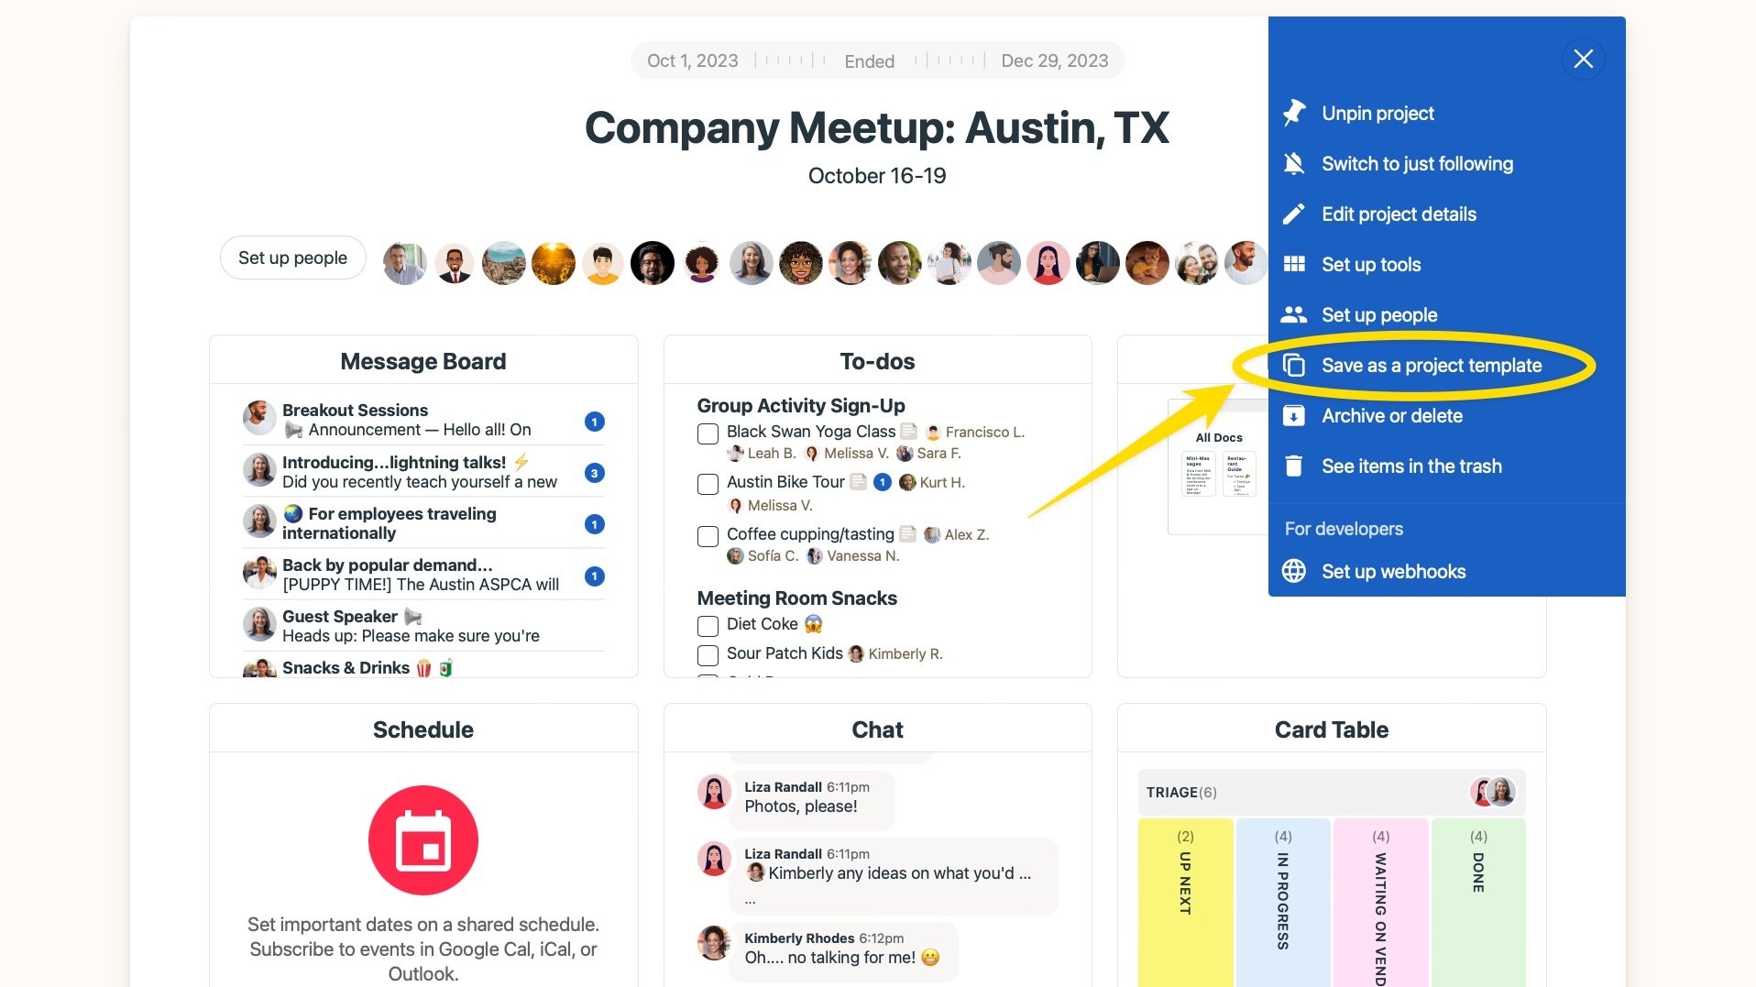The width and height of the screenshot is (1756, 987).
Task: Click the people icon in the blue menu
Action: (1293, 314)
